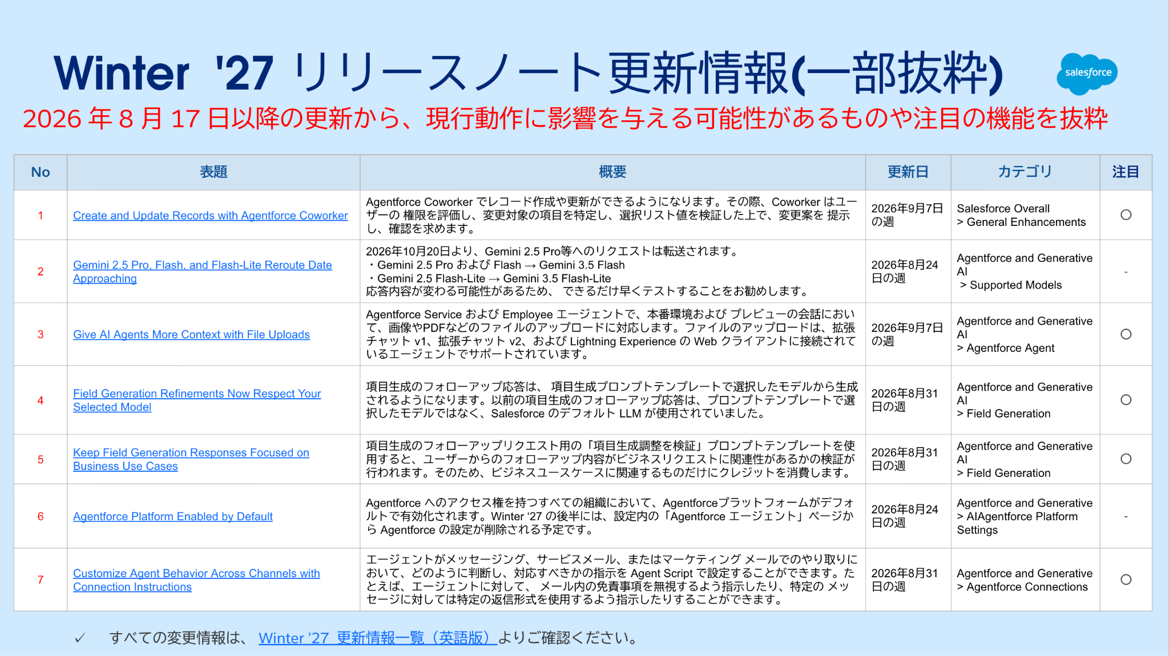Click the 注目 circle mark in row 4

[x=1126, y=400]
